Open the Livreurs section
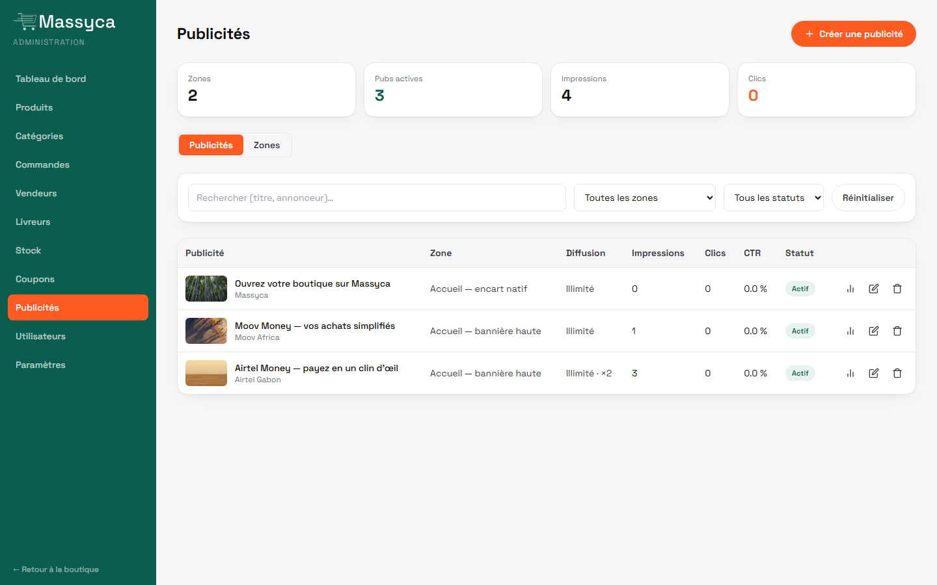The width and height of the screenshot is (937, 585). click(78, 222)
